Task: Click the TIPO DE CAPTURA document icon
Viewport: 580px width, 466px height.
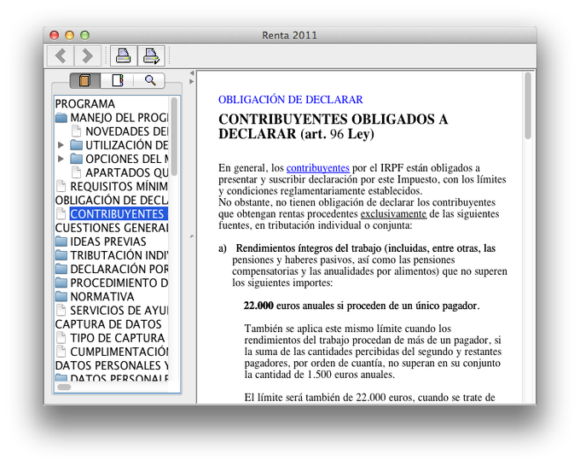Action: pyautogui.click(x=61, y=338)
